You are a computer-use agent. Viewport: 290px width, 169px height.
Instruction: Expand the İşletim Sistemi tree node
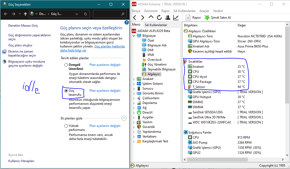134,84
